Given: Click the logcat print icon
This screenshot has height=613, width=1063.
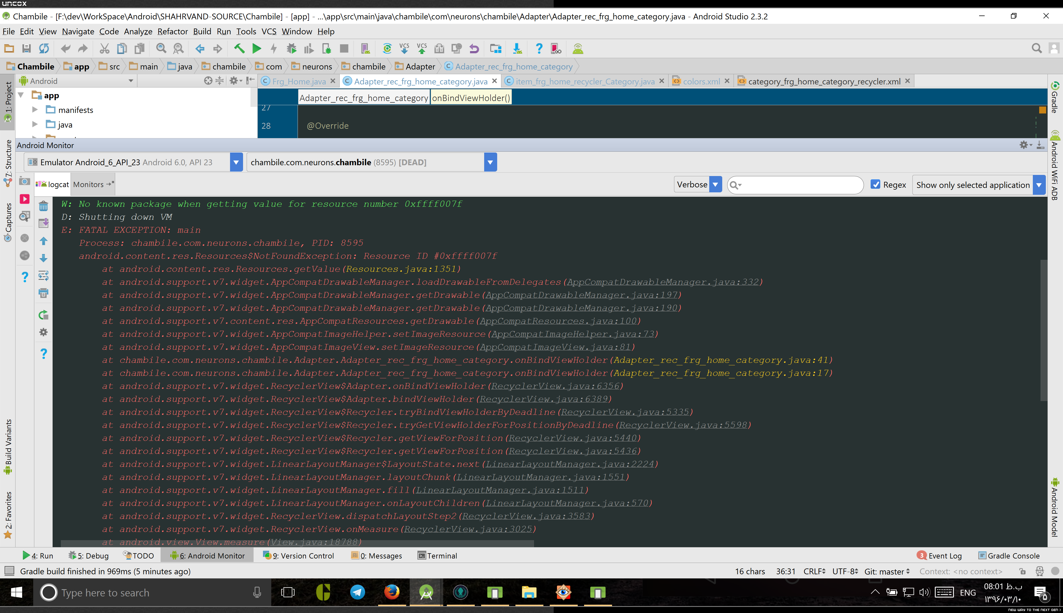Looking at the screenshot, I should click(x=43, y=293).
